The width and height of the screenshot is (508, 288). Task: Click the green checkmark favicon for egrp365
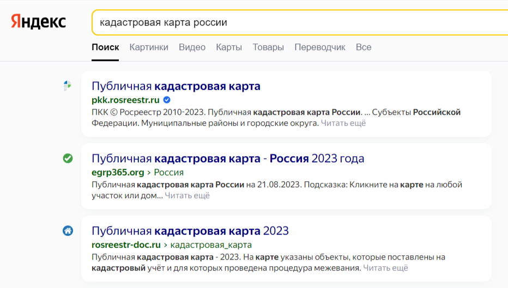[68, 158]
